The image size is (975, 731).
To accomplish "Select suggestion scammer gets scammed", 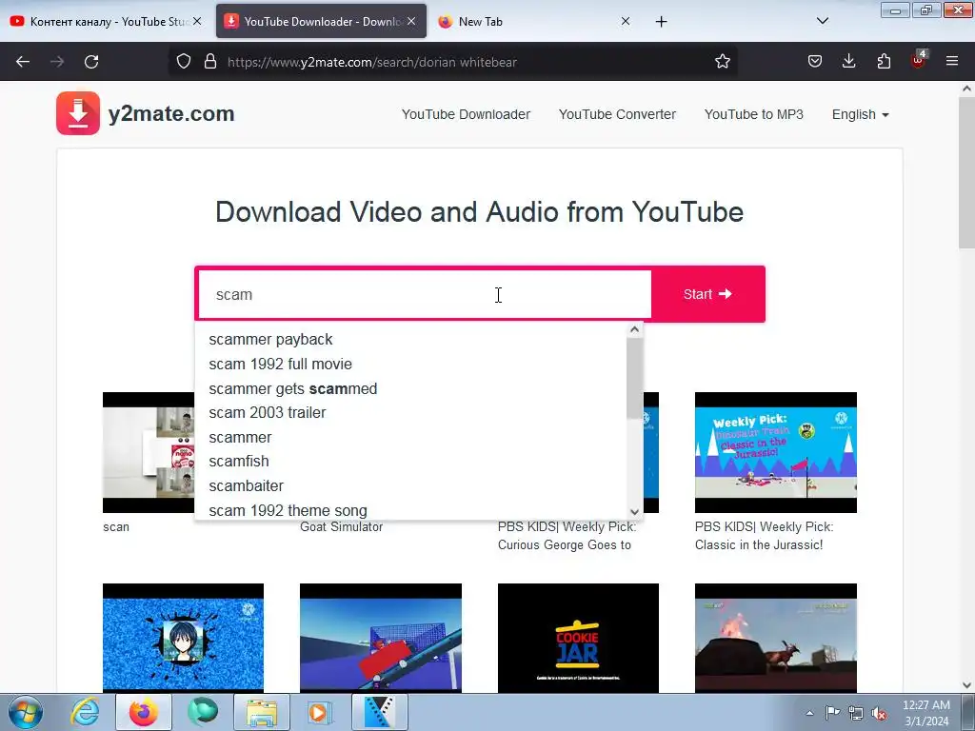I will coord(410,388).
